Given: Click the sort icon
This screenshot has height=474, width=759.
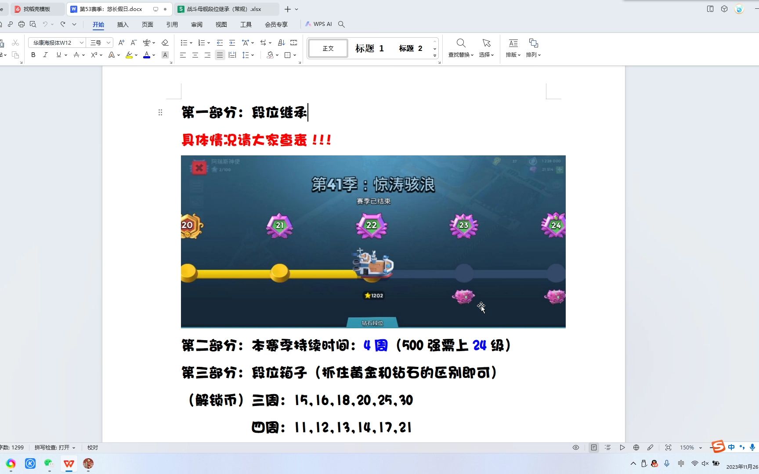Looking at the screenshot, I should (282, 43).
